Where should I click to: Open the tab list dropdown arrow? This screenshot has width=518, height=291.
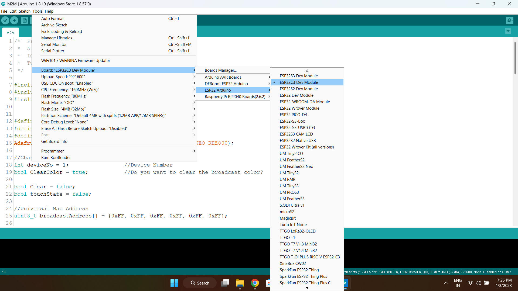[x=508, y=31]
